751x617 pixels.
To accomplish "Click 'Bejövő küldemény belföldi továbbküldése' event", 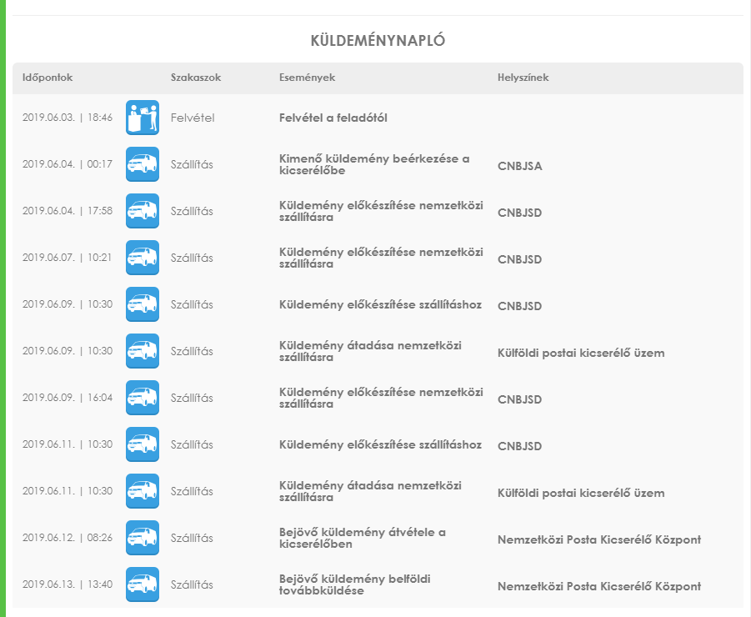I will coord(360,584).
